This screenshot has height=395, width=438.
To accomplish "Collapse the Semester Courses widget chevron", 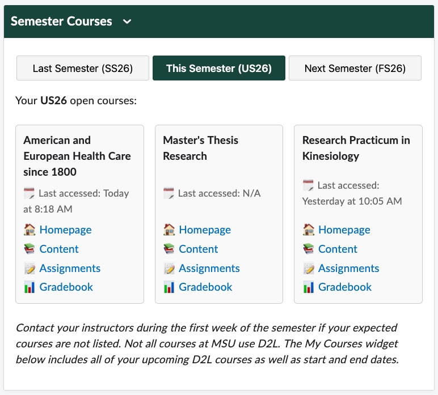I will tap(127, 22).
